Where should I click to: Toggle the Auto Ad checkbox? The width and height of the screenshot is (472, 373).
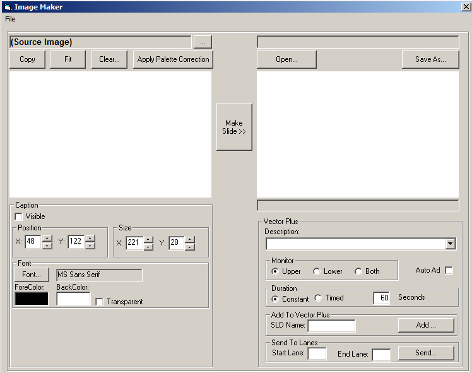pyautogui.click(x=449, y=270)
